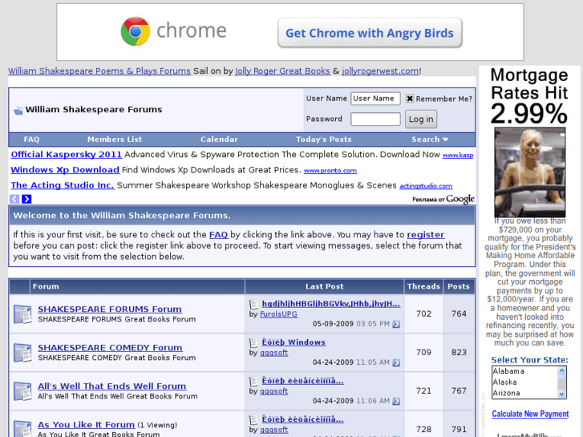Click www.pronto.com ad URL
Viewport: 583px width, 437px height.
coord(330,171)
